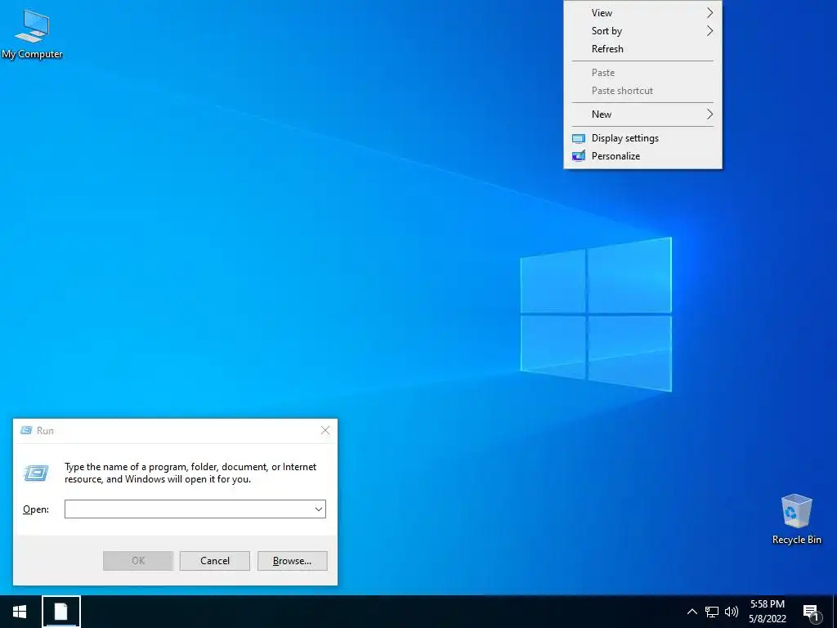
Task: Expand the arrow next to View
Action: pyautogui.click(x=709, y=13)
